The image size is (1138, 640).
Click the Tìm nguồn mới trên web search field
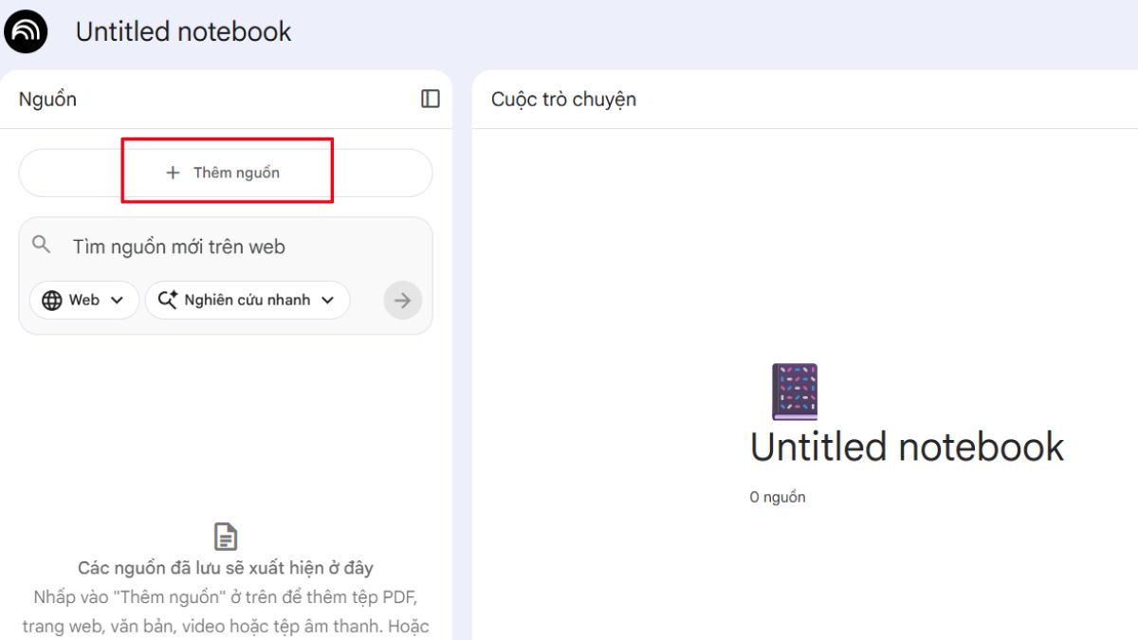(190, 245)
